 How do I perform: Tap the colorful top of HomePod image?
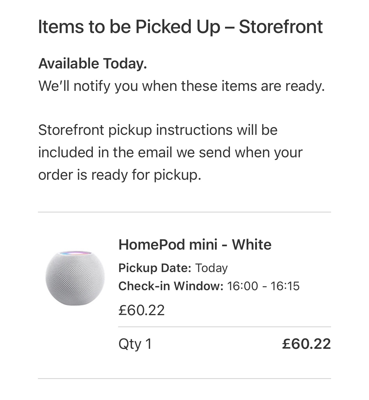pos(75,254)
